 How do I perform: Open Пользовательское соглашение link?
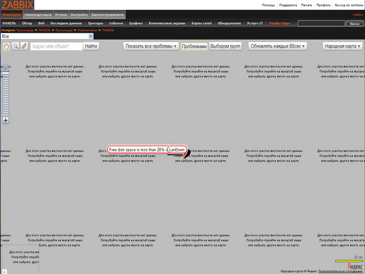pos(340,271)
